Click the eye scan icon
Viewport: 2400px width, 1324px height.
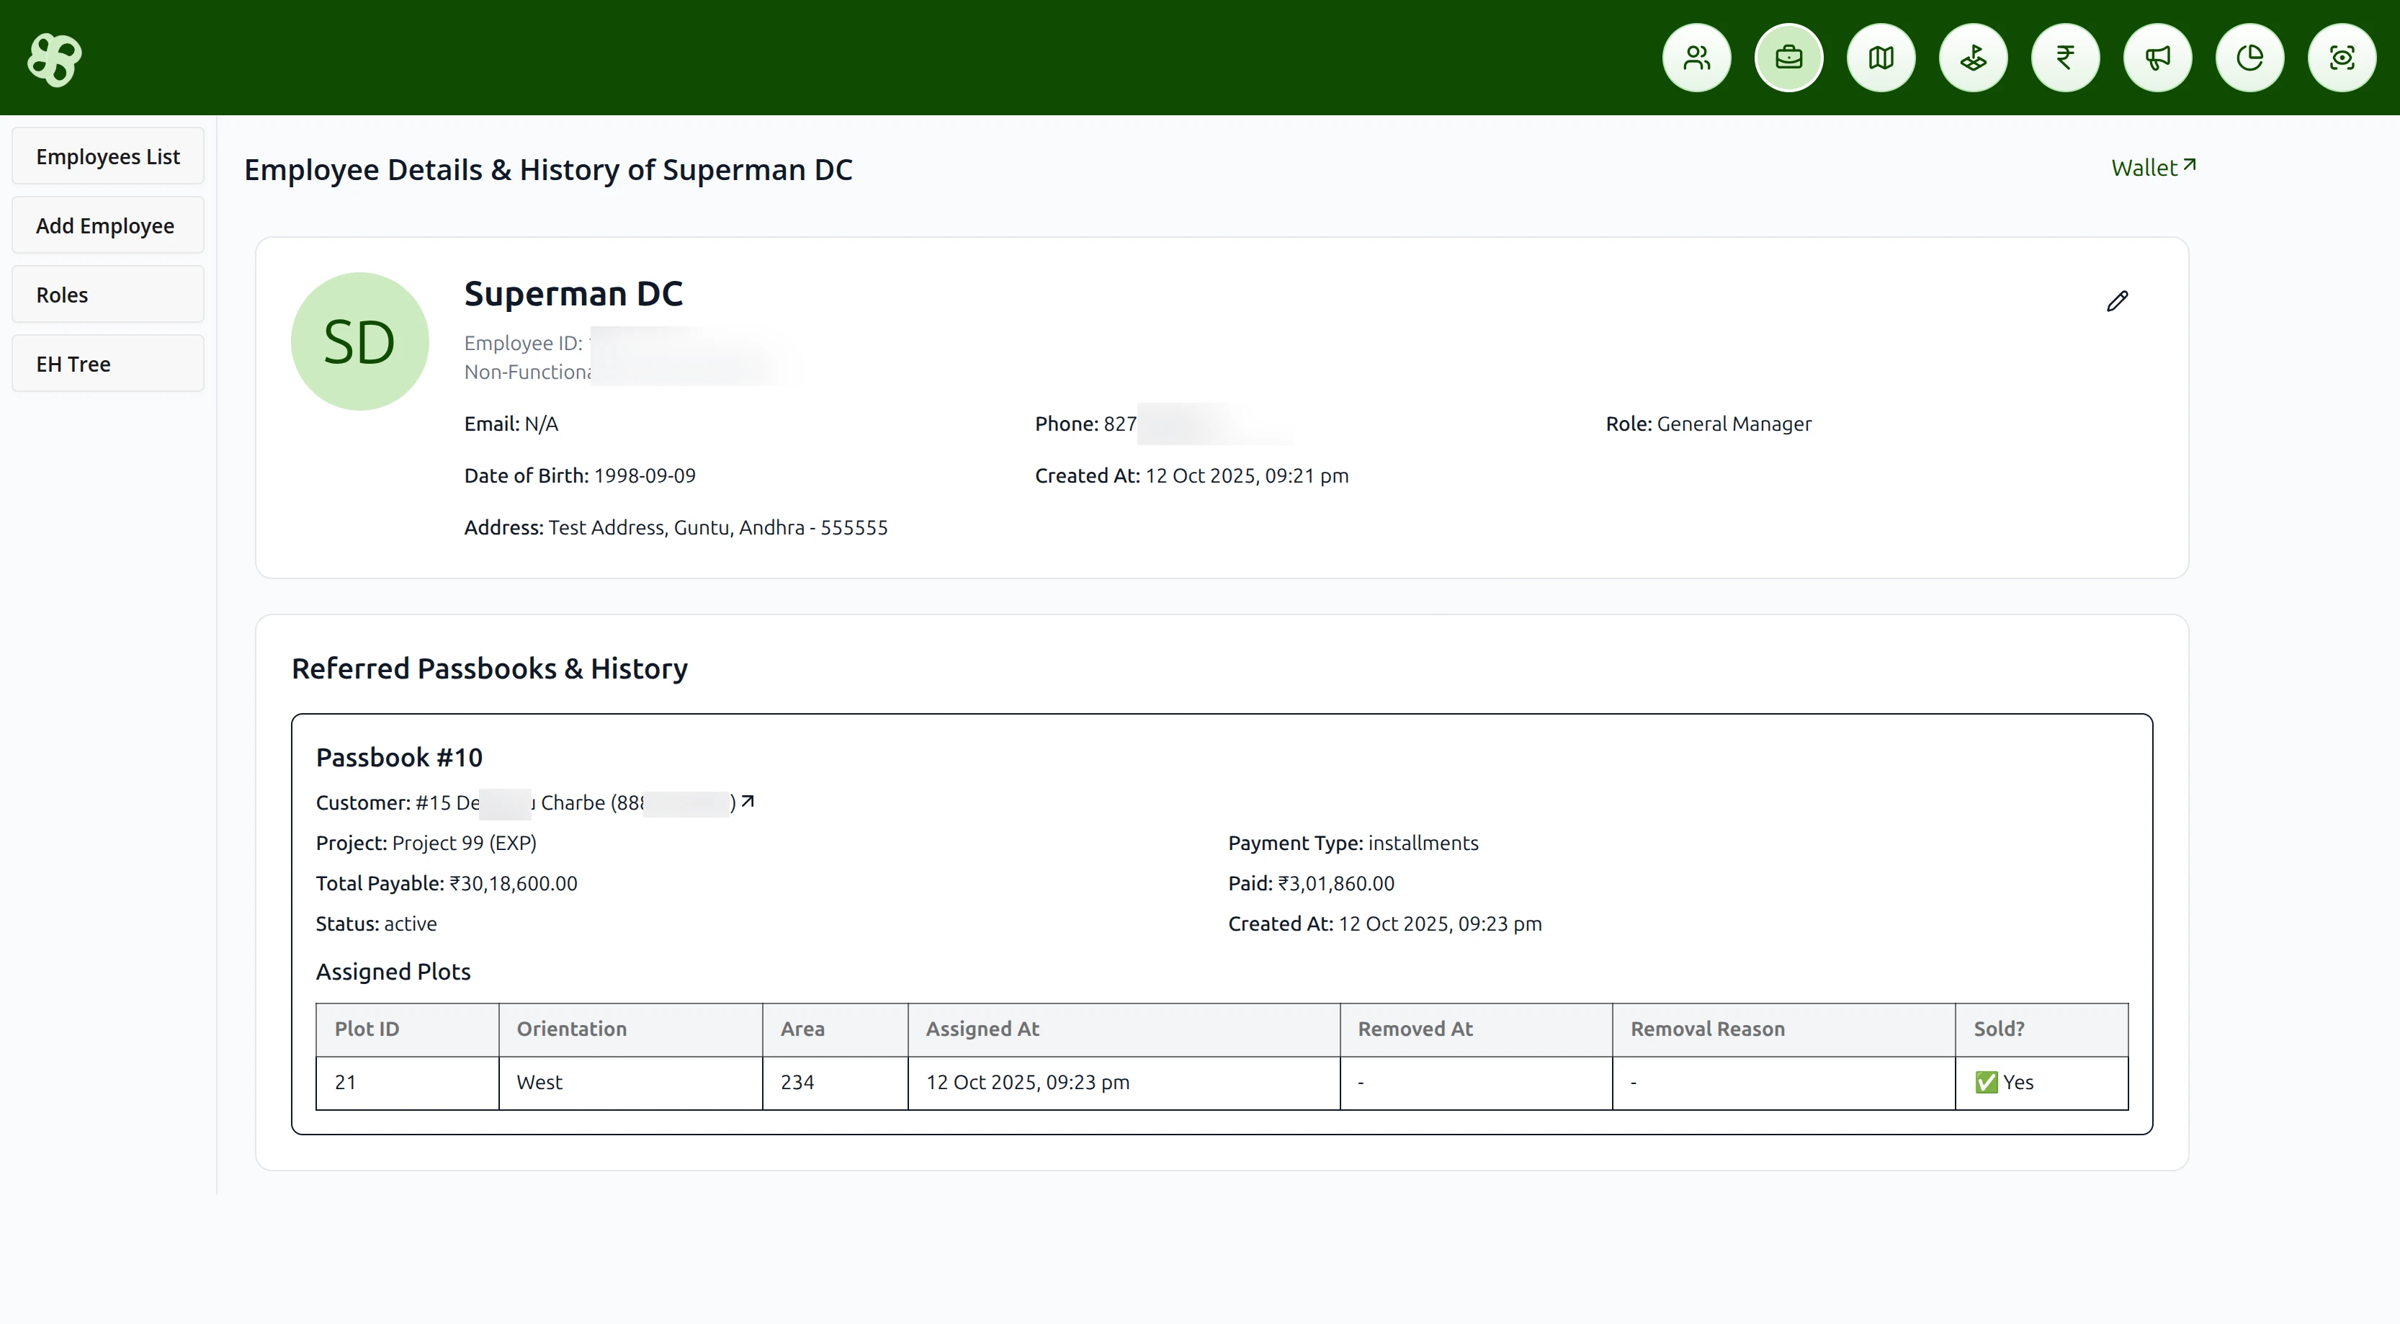pyautogui.click(x=2342, y=58)
